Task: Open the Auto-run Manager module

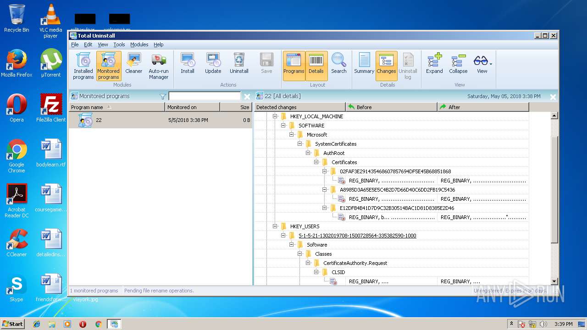Action: click(159, 66)
